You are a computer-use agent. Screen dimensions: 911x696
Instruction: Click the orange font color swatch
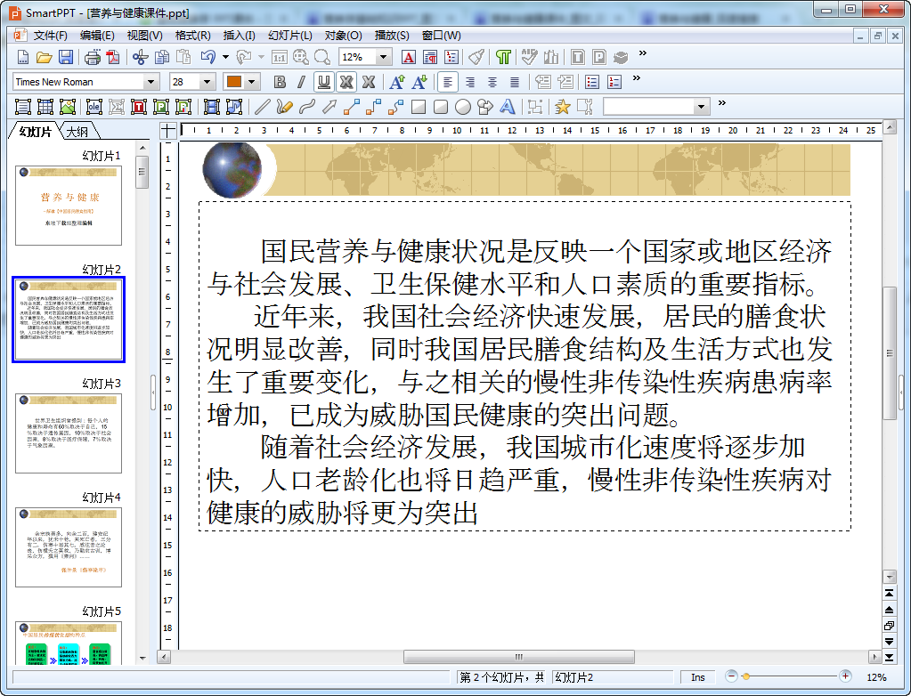pyautogui.click(x=234, y=82)
